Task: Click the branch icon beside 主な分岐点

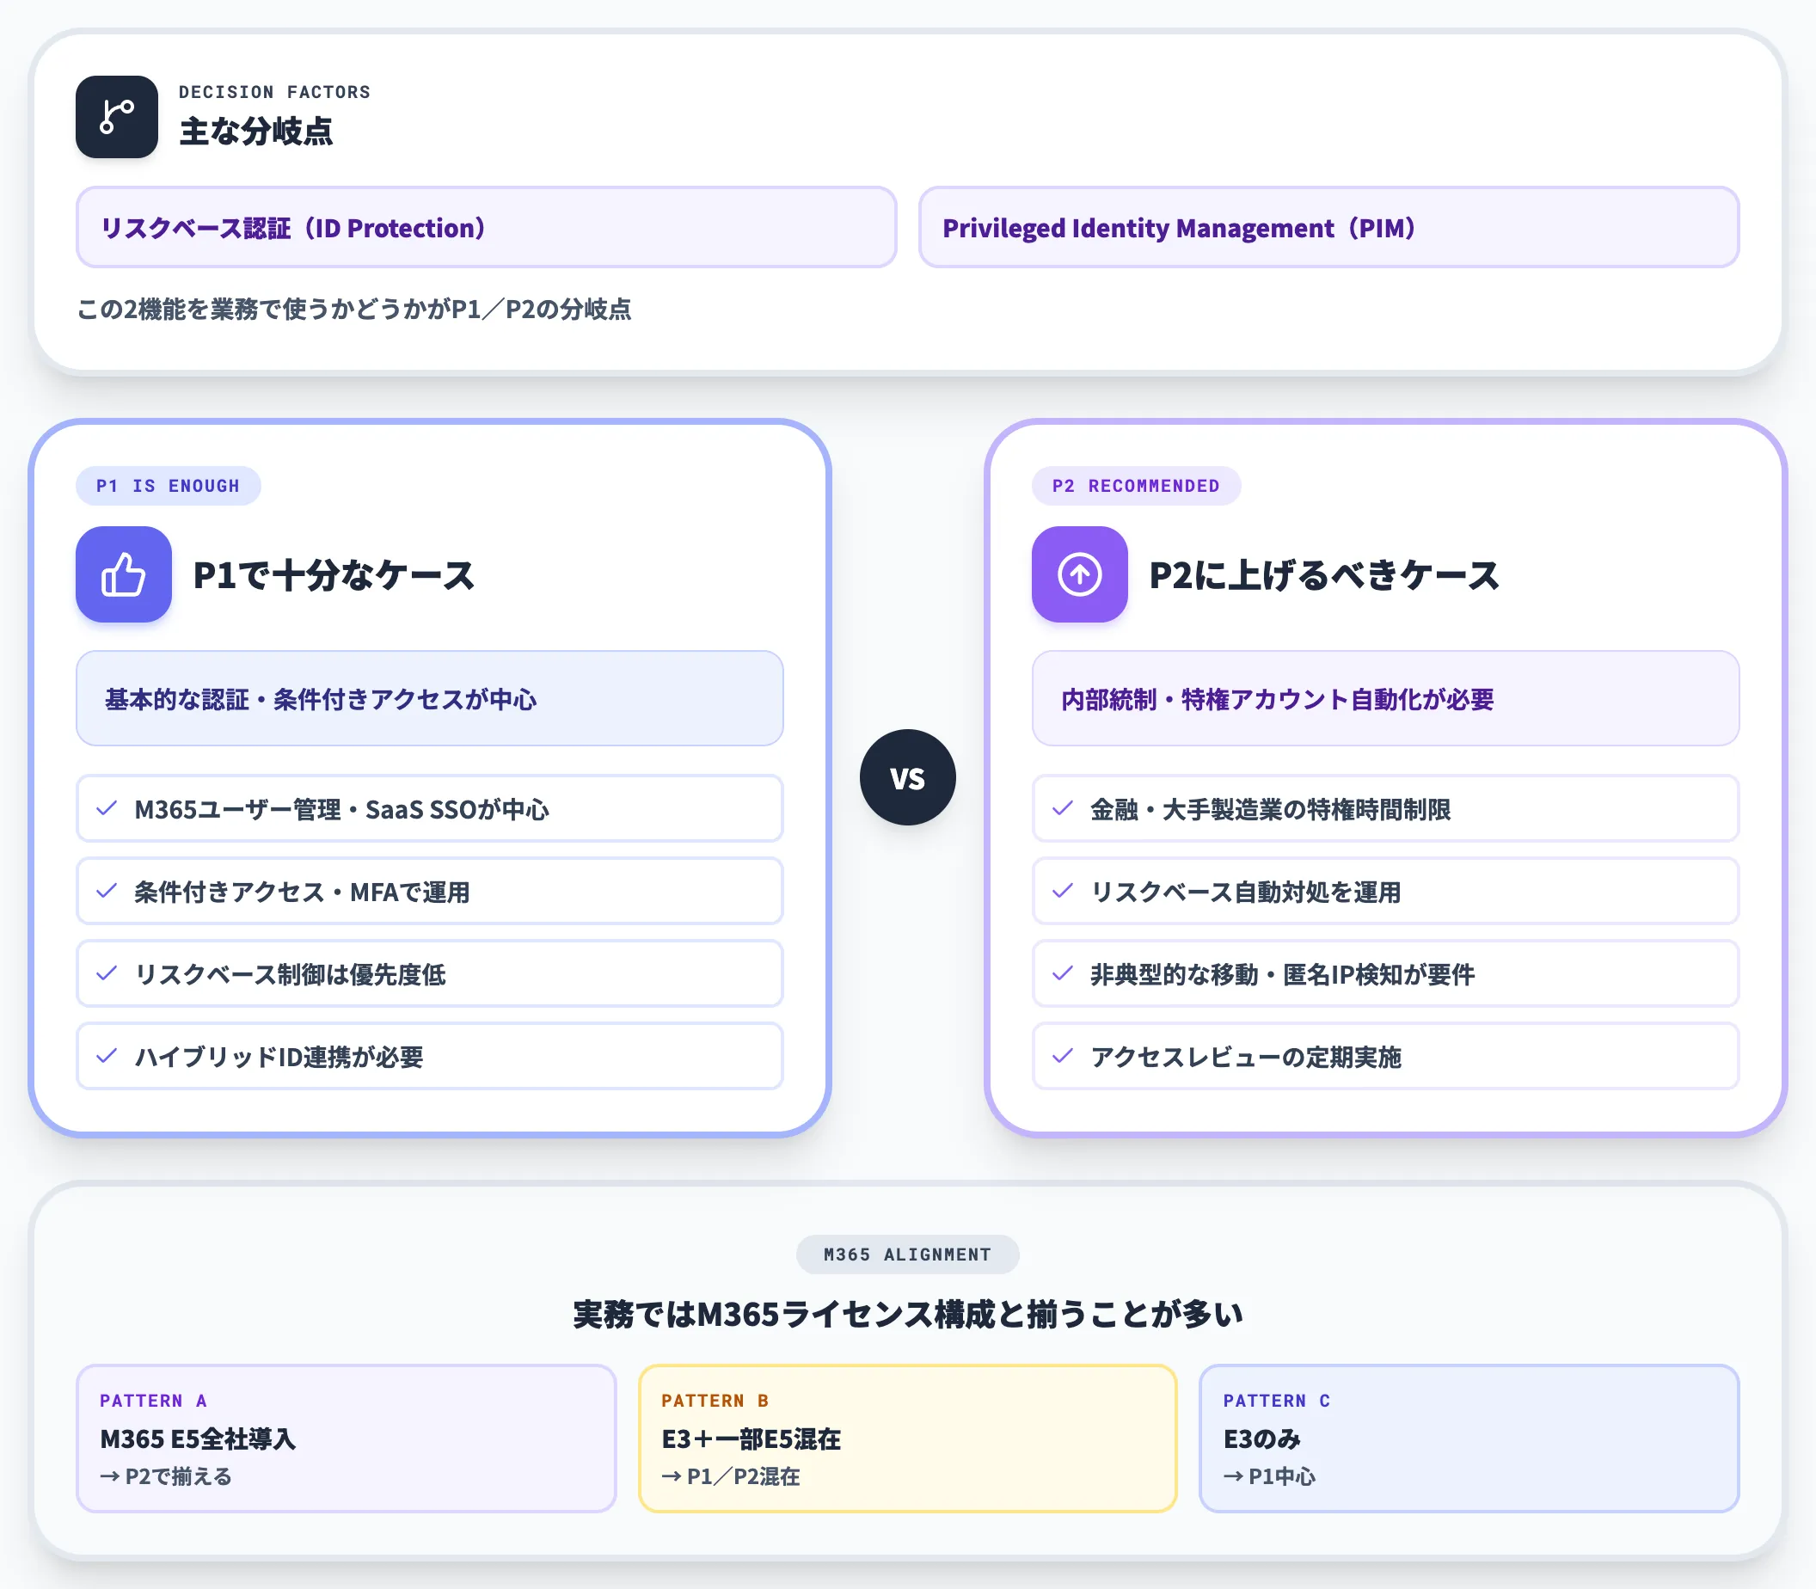Action: (117, 117)
